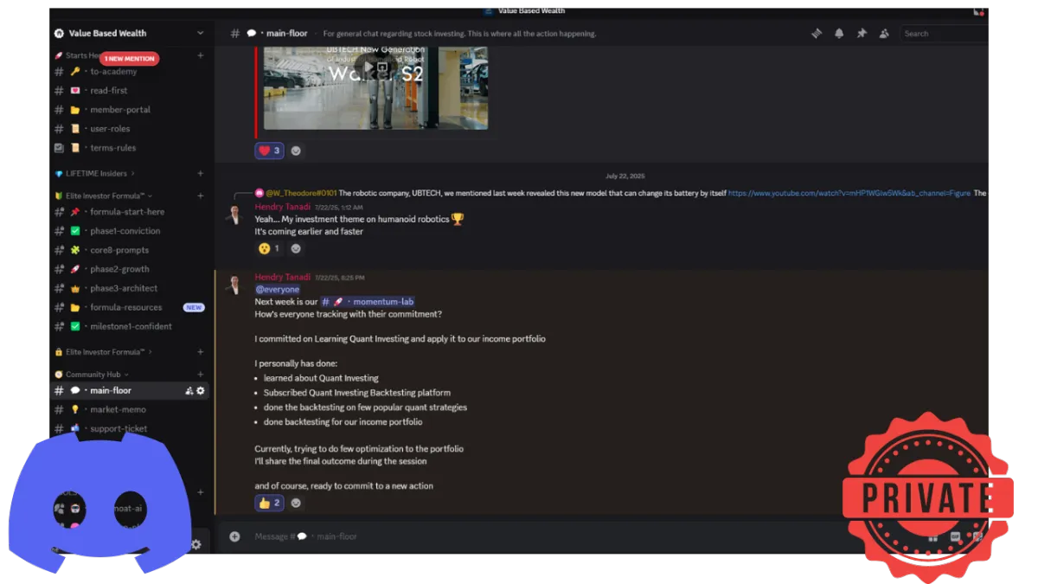1038x584 pixels.
Task: Open main-floor edit channel gear icon
Action: coord(201,391)
